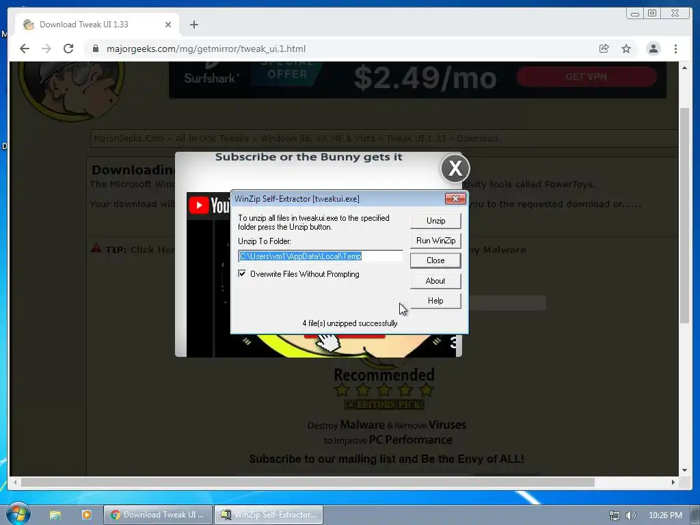
Task: Click the Windows 98, XP, ME & Vista breadcrumb
Action: (x=317, y=138)
